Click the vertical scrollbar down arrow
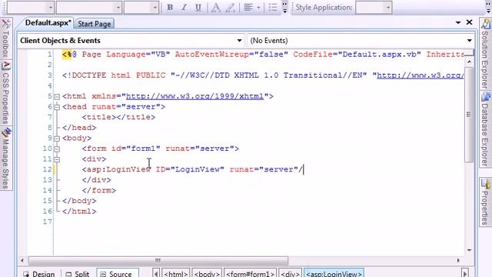This screenshot has height=277, width=492. point(469,250)
